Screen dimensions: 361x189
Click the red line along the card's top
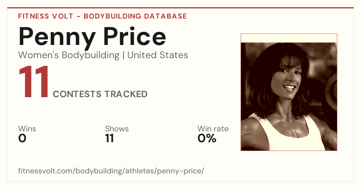180,8
